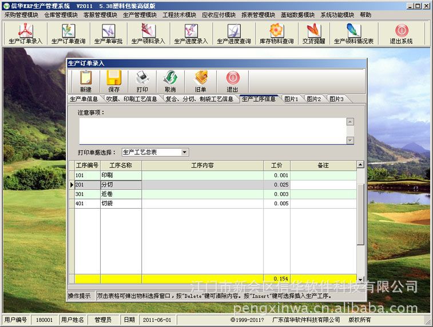Click the 工序内容 column header
The height and width of the screenshot is (327, 433).
point(202,166)
